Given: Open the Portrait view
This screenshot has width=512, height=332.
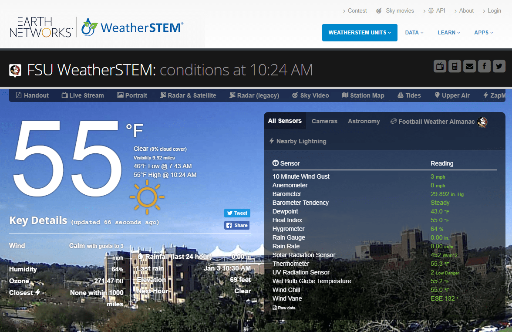Looking at the screenshot, I should pyautogui.click(x=132, y=95).
